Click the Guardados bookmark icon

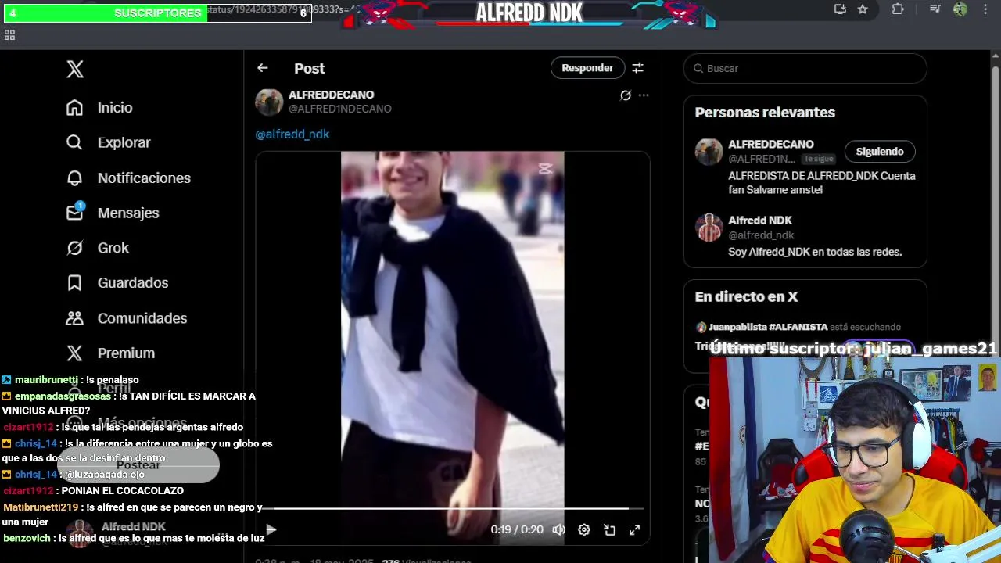(74, 282)
